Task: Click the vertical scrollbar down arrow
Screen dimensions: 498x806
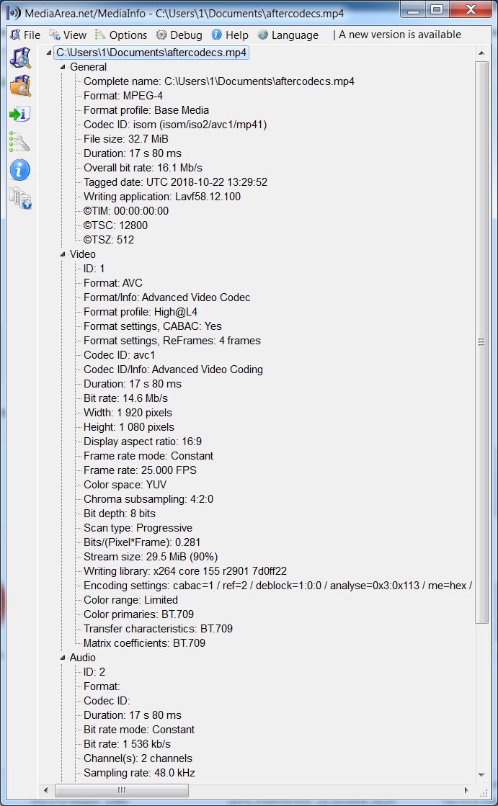Action: pos(481,774)
